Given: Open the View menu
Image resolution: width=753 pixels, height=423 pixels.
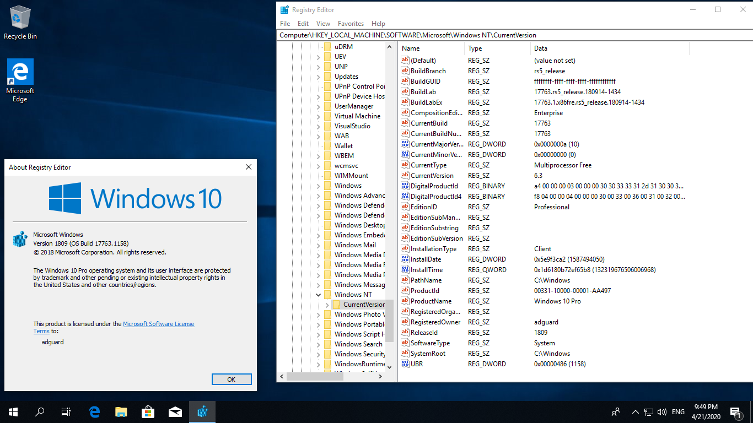Looking at the screenshot, I should pyautogui.click(x=324, y=24).
